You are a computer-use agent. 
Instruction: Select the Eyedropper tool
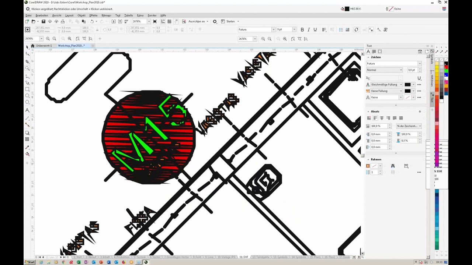tap(27, 147)
